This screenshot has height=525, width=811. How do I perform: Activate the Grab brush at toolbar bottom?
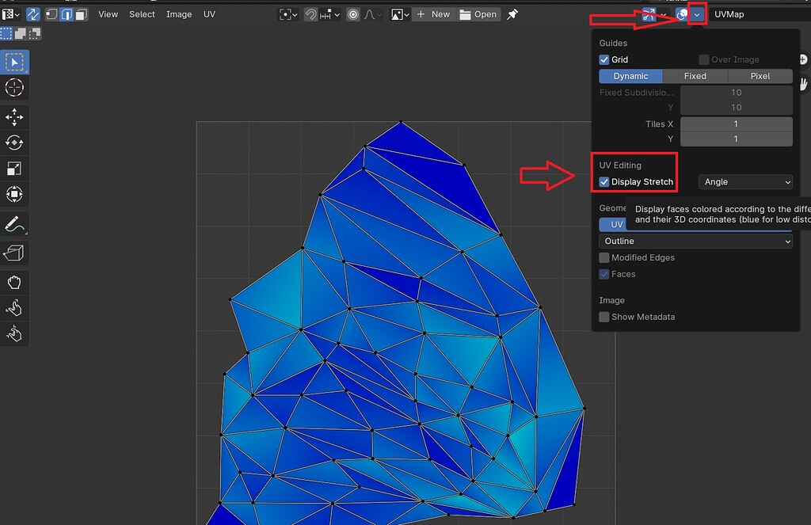(x=14, y=282)
